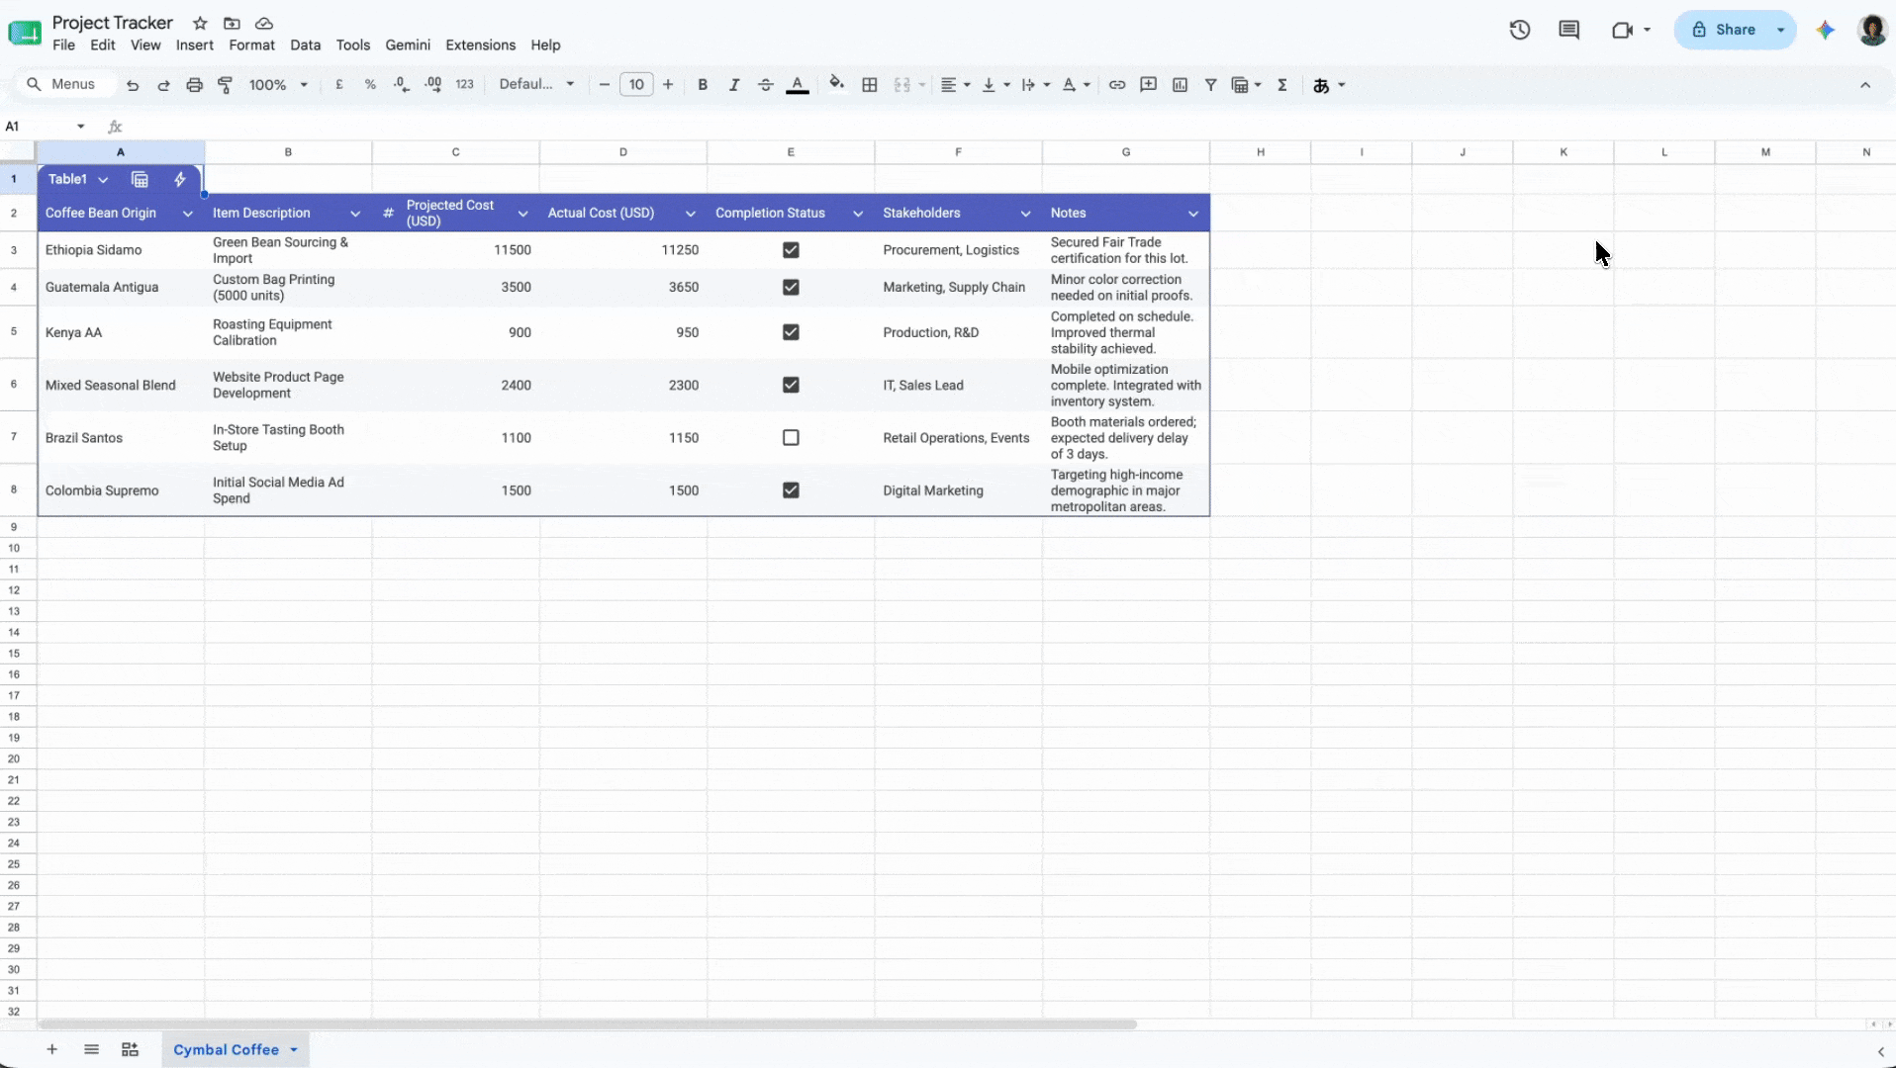Viewport: 1896px width, 1068px height.
Task: Move document using folder icon
Action: pos(232,23)
